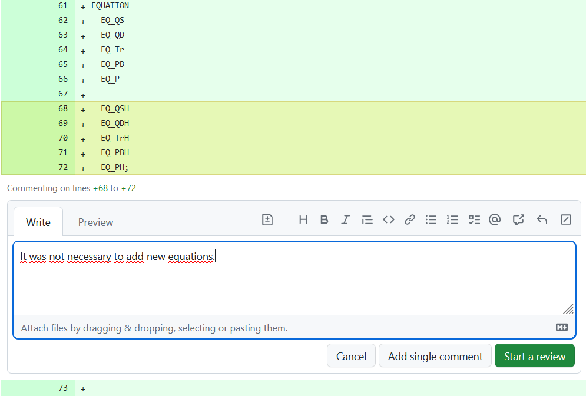Image resolution: width=586 pixels, height=396 pixels.
Task: Reference an issue or pull request
Action: click(x=518, y=219)
